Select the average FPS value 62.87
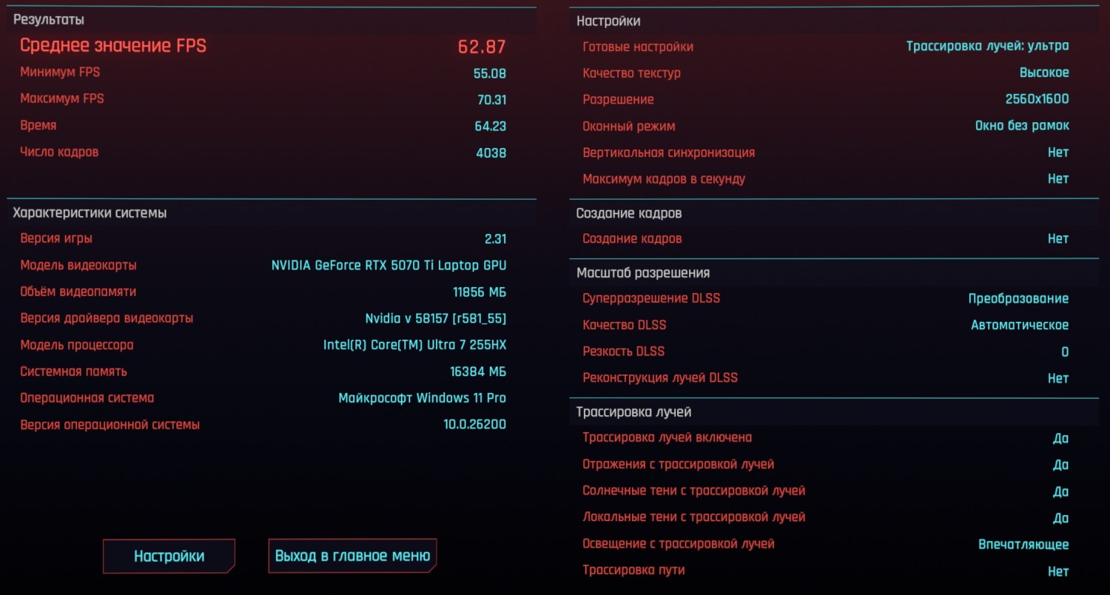The height and width of the screenshot is (595, 1110). [482, 47]
